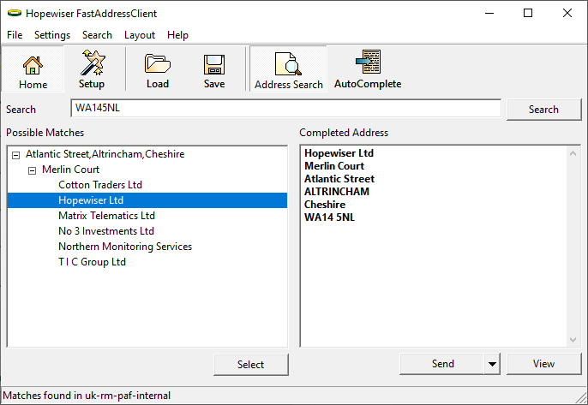Click the Hopewiser app icon in title bar
The width and height of the screenshot is (588, 405).
(x=15, y=13)
